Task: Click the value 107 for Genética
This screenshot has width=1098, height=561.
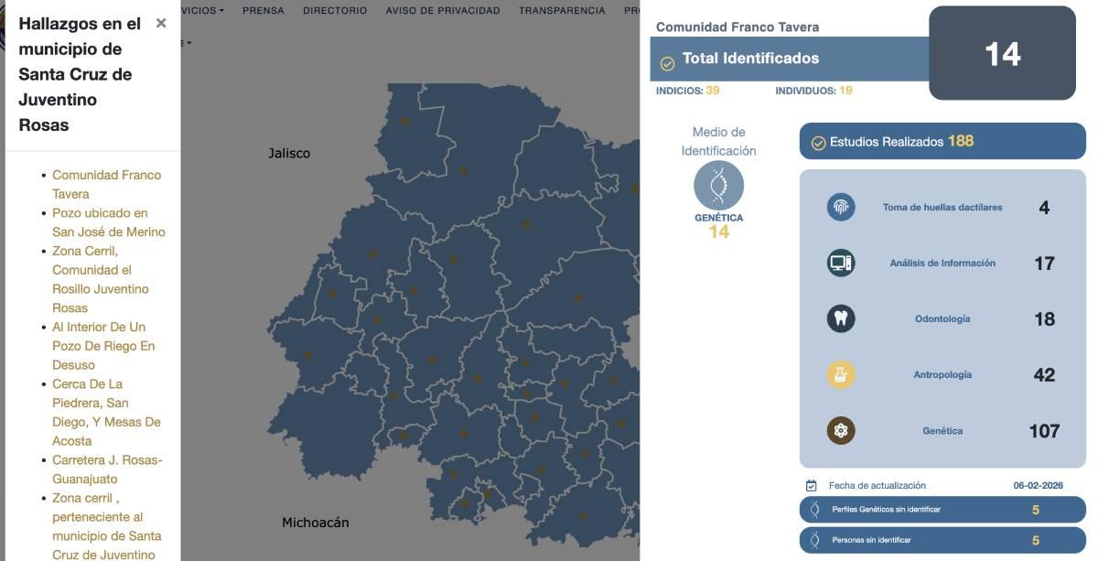Action: pyautogui.click(x=1044, y=431)
